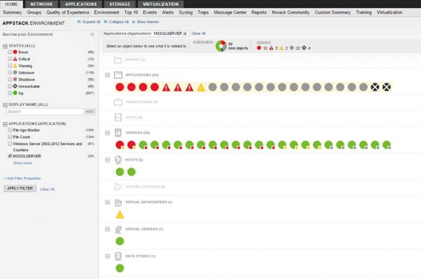The height and width of the screenshot is (279, 421).
Task: Collapse the Display Name (All) section
Action: (x=5, y=105)
